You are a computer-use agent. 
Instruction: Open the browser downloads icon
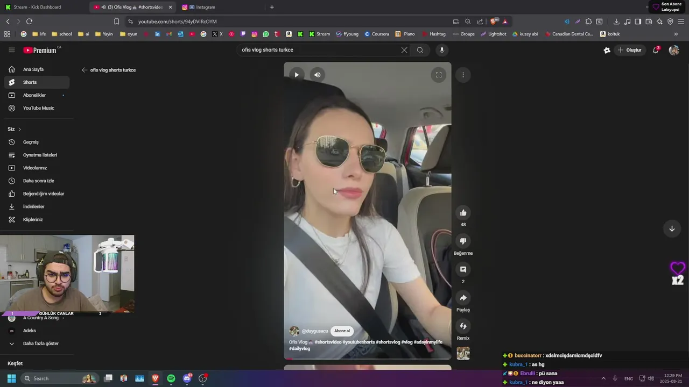[x=616, y=21]
